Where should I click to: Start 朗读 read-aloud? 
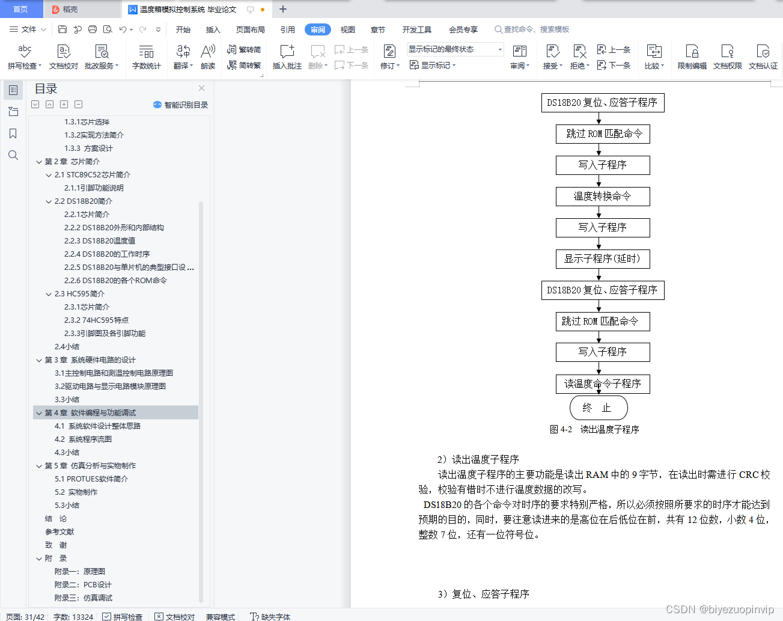(x=207, y=57)
